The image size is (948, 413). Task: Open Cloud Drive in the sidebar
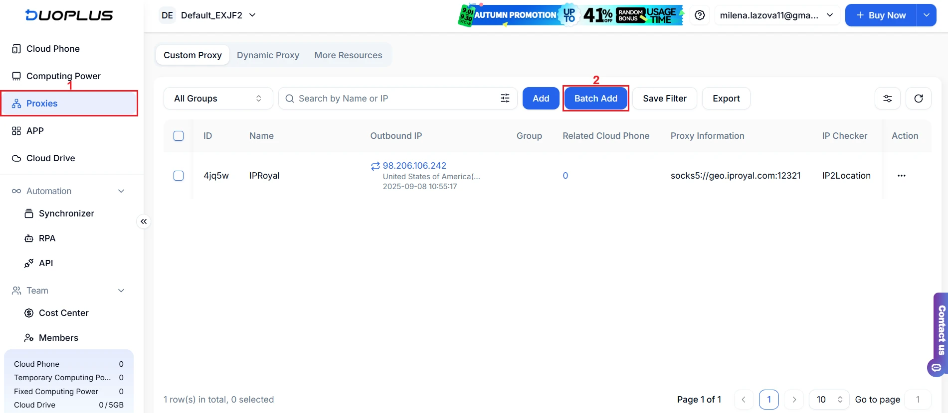[50, 158]
